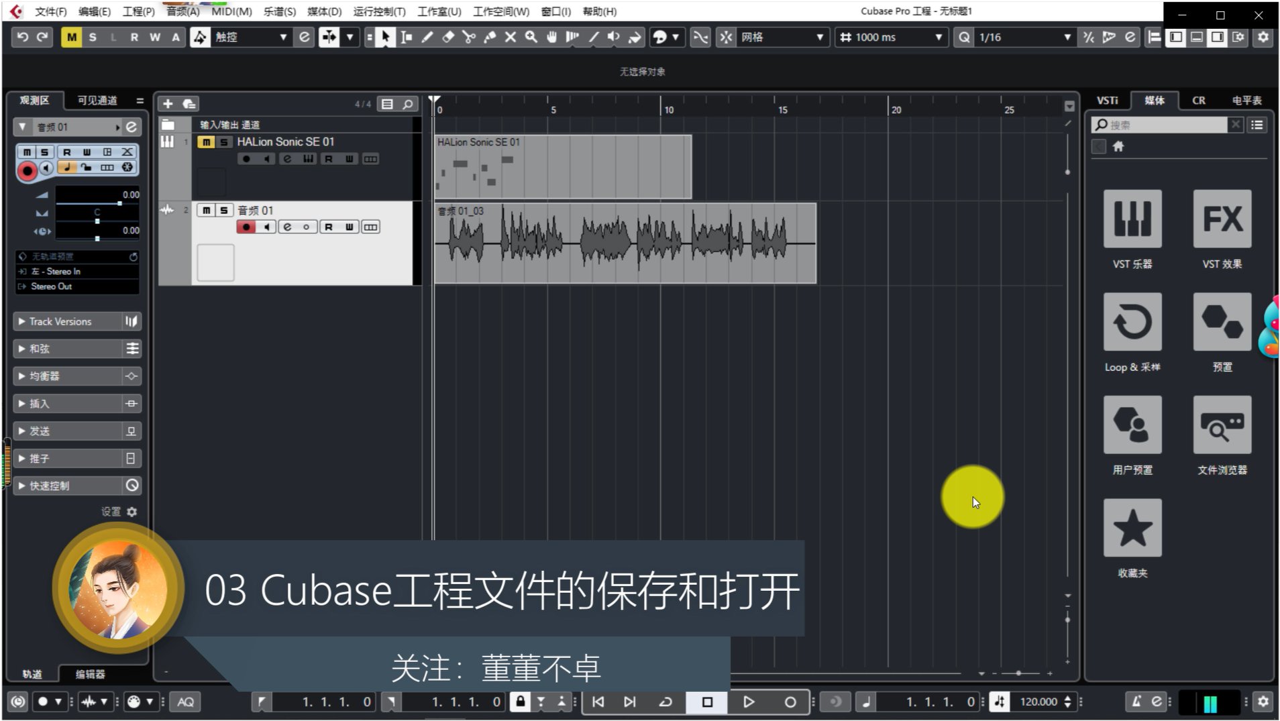The height and width of the screenshot is (721, 1280).
Task: Select the Zoom magnifier tool
Action: tap(531, 38)
